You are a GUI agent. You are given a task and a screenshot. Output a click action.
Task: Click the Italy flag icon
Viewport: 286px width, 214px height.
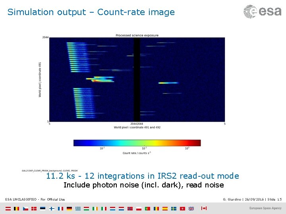coord(104,208)
